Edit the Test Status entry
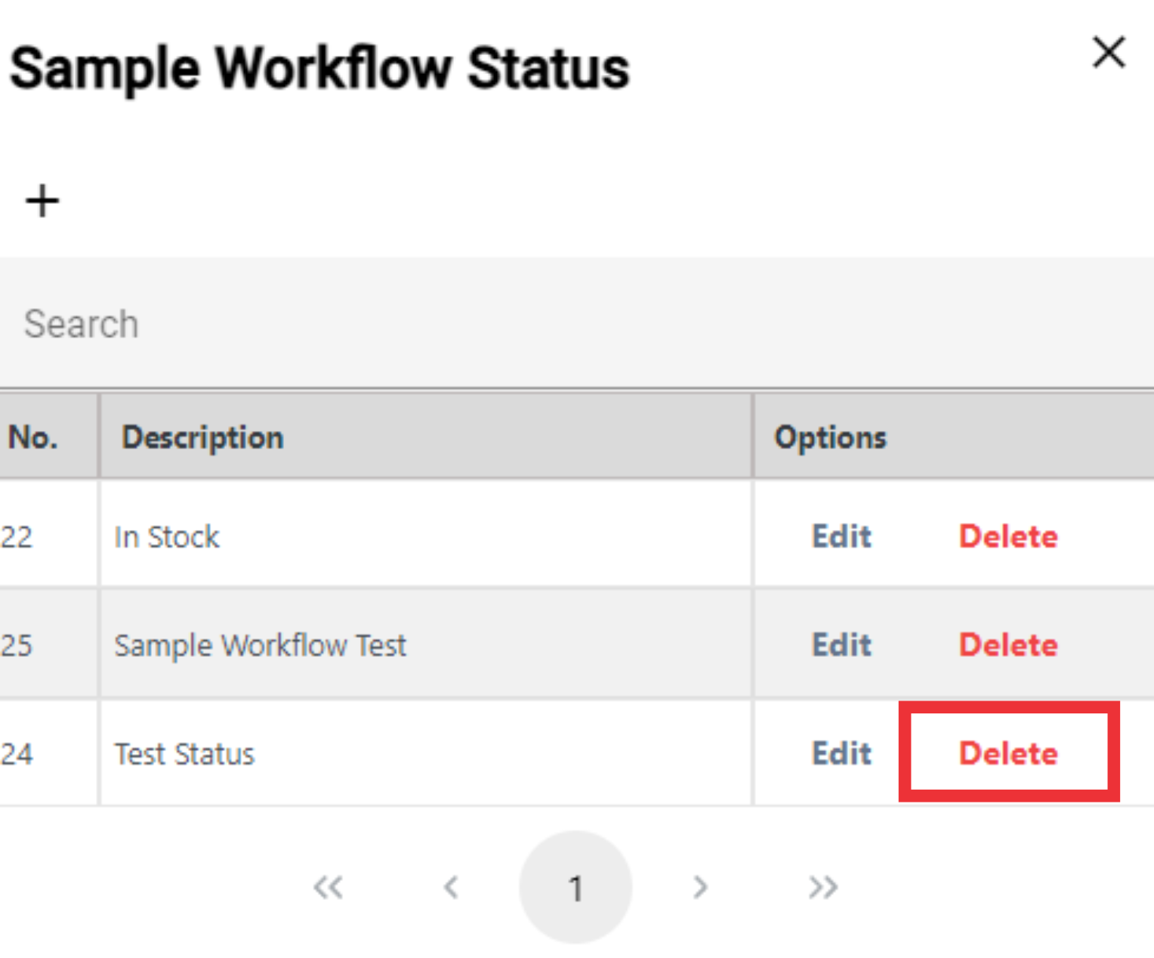 tap(841, 753)
